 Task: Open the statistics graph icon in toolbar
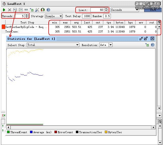click(x=15, y=10)
